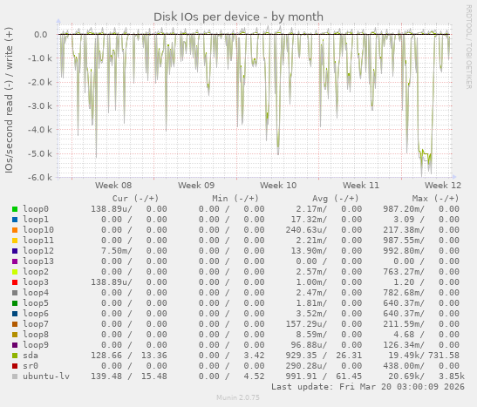
Task: Click the loop1 blue legend swatch
Action: [15, 220]
